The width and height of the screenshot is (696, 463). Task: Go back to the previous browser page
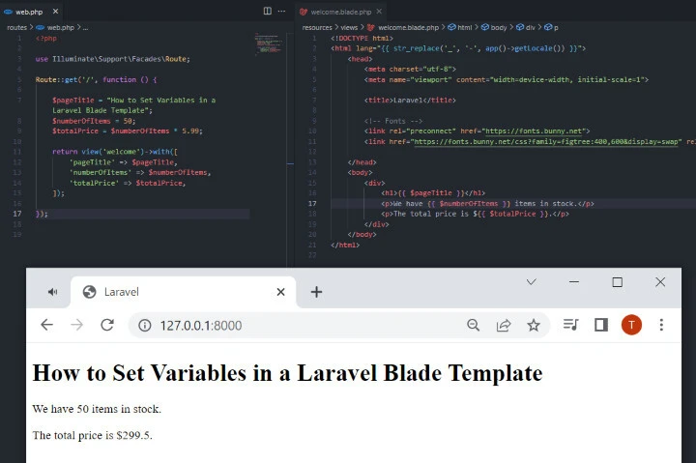[46, 325]
